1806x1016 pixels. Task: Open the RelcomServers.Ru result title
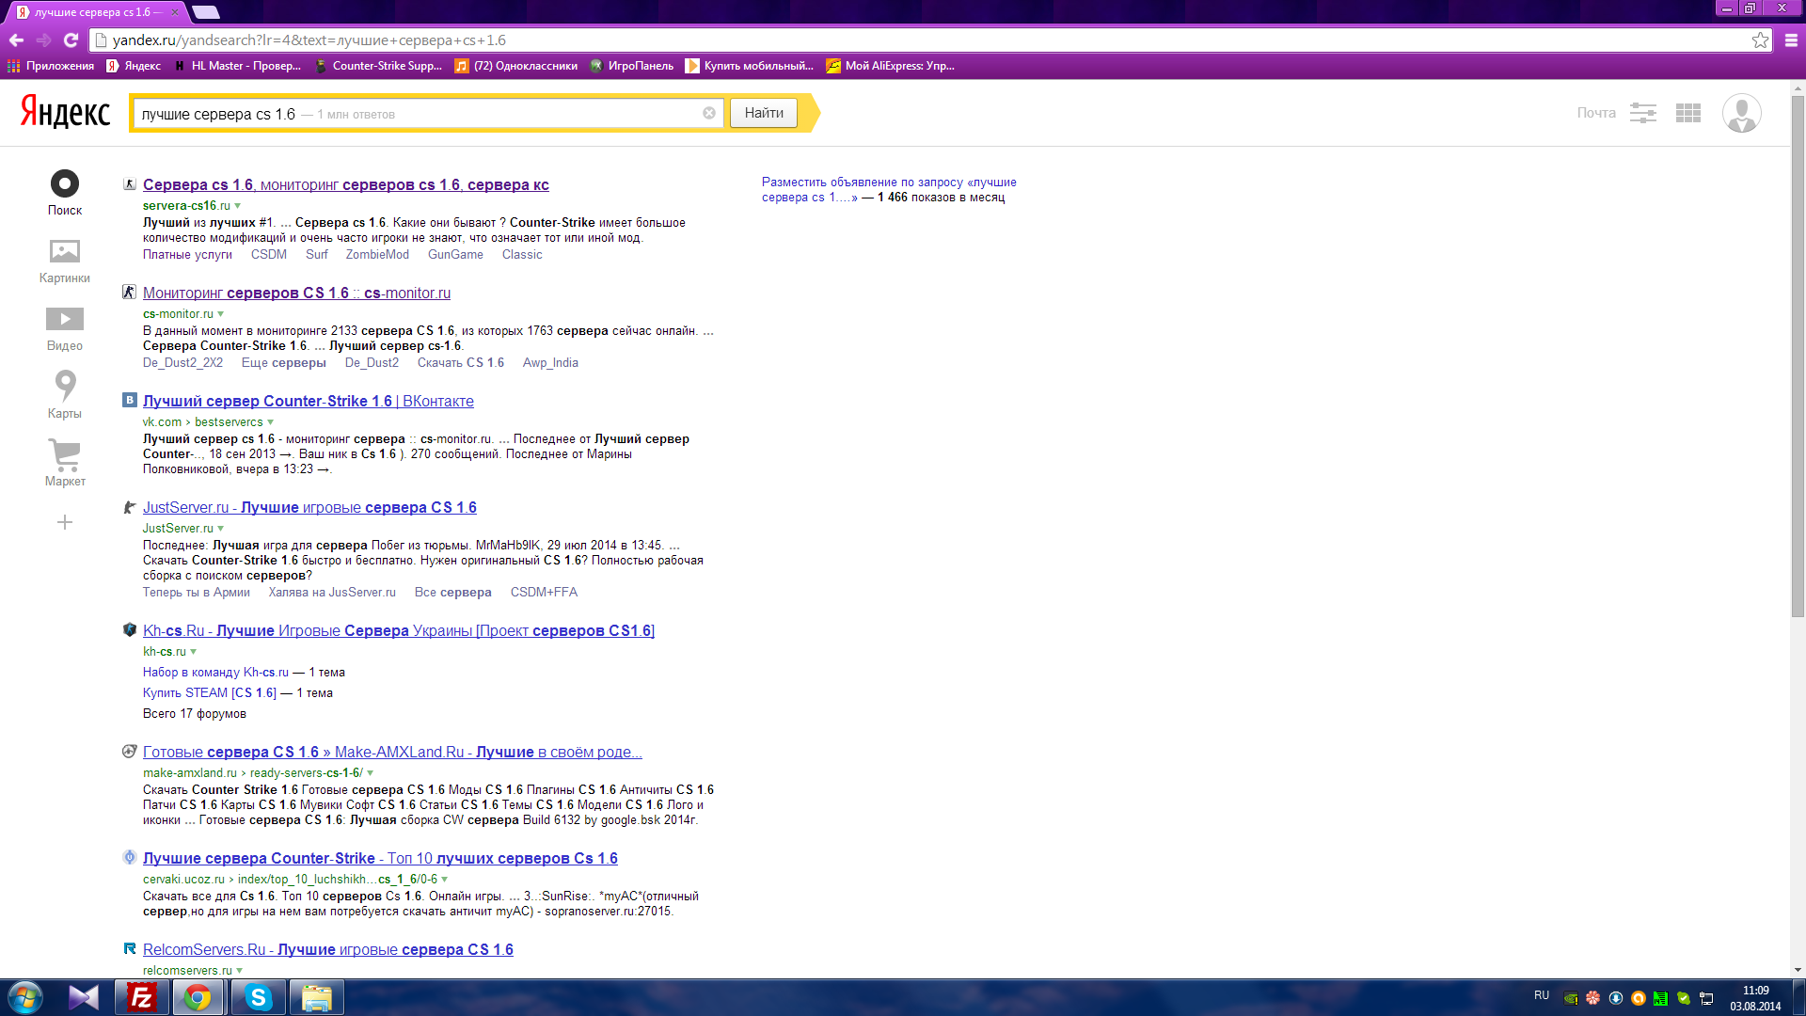(328, 950)
